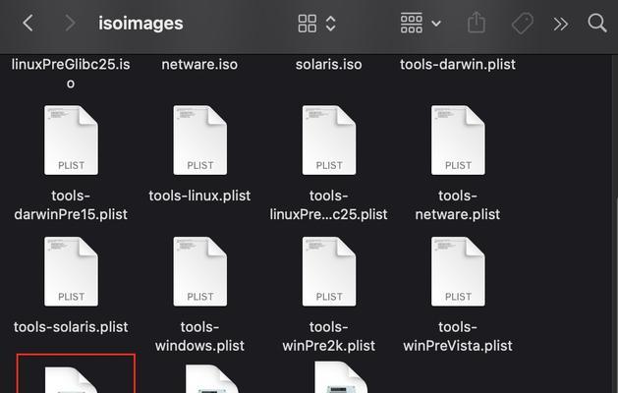Click the isoimages folder title
The height and width of the screenshot is (393, 618).
140,24
